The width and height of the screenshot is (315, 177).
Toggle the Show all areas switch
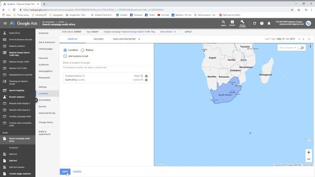click(x=301, y=48)
